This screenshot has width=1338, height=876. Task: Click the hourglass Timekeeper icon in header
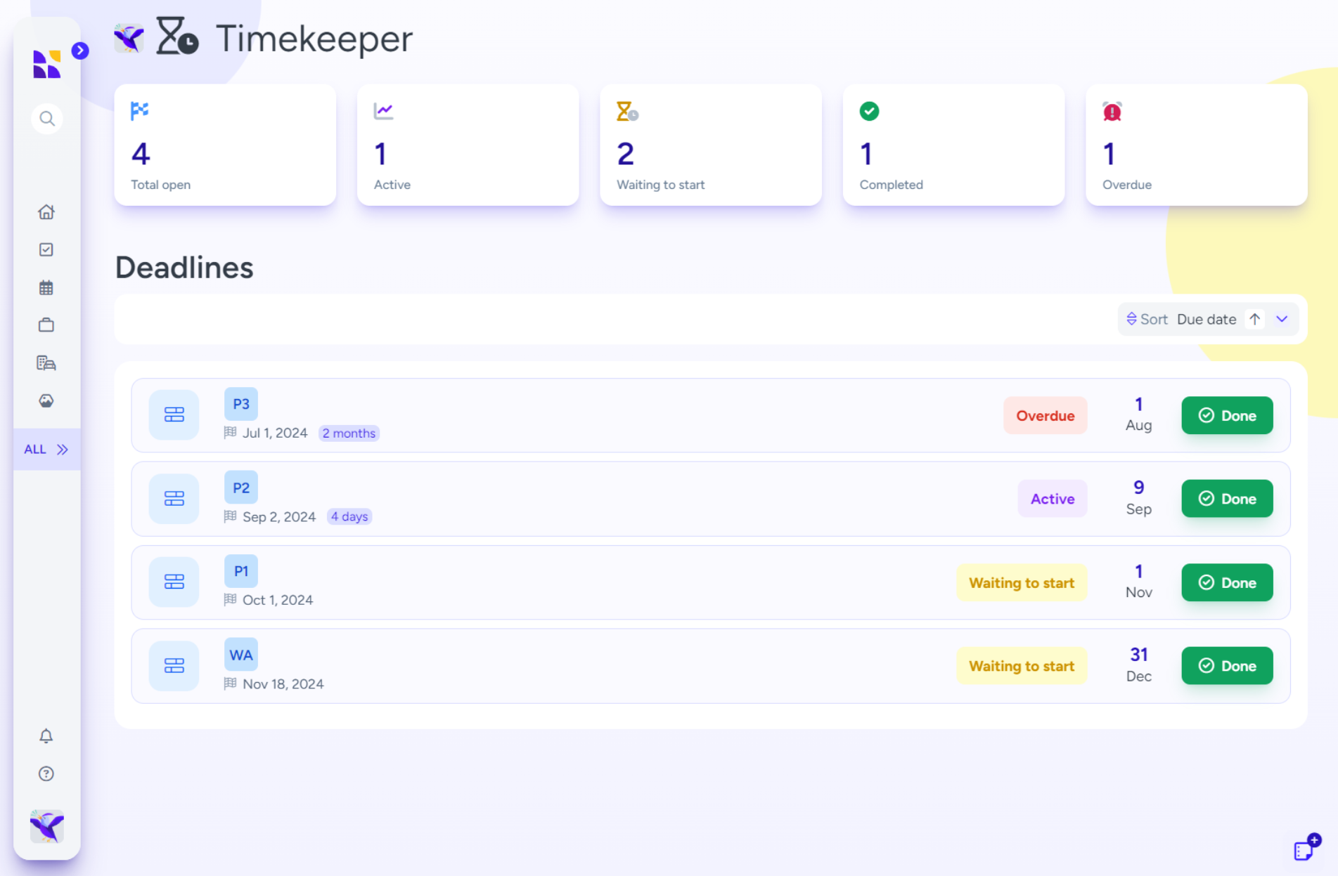pyautogui.click(x=177, y=37)
